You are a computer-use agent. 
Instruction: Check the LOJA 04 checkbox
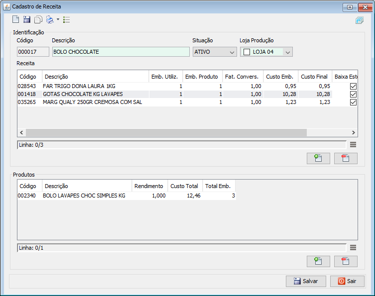point(247,52)
